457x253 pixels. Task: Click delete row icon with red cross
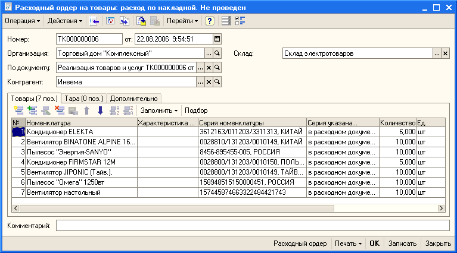60,110
